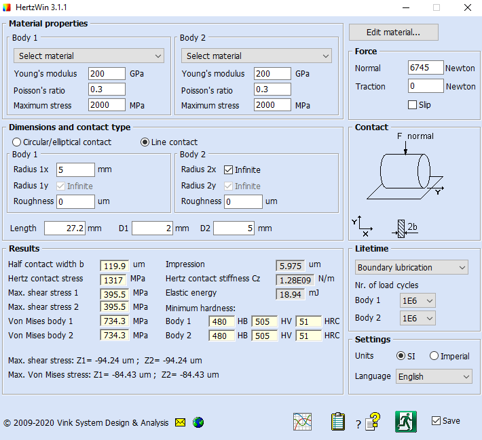
Task: Uncheck Body 2 Radius 2x Infinite
Action: [229, 169]
